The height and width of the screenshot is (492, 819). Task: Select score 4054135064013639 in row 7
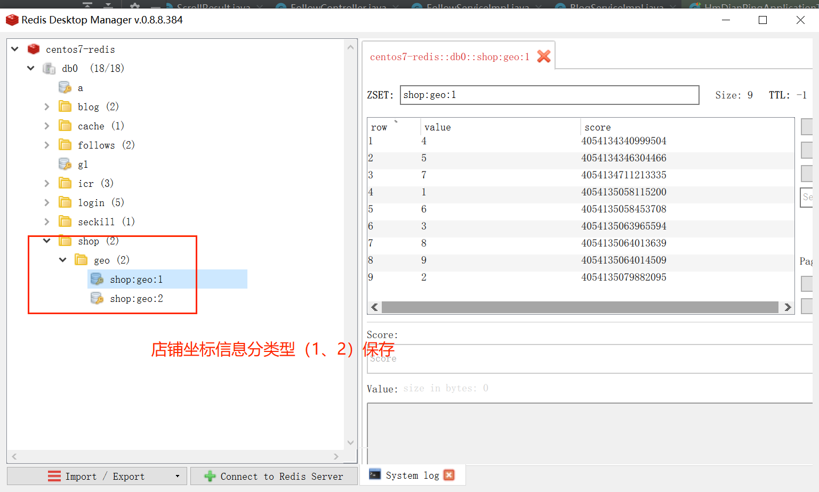click(x=624, y=243)
